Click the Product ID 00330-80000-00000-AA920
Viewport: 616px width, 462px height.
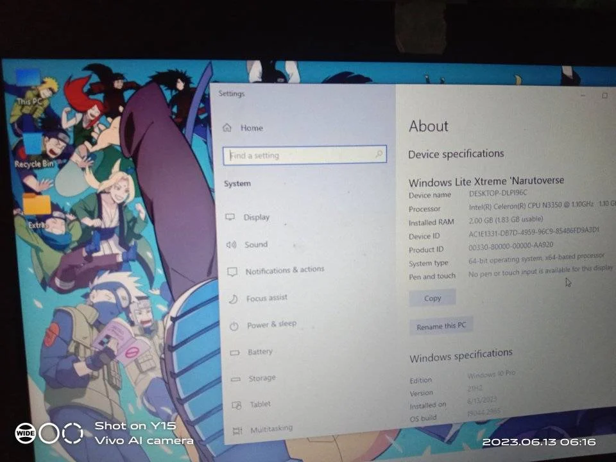tap(511, 246)
